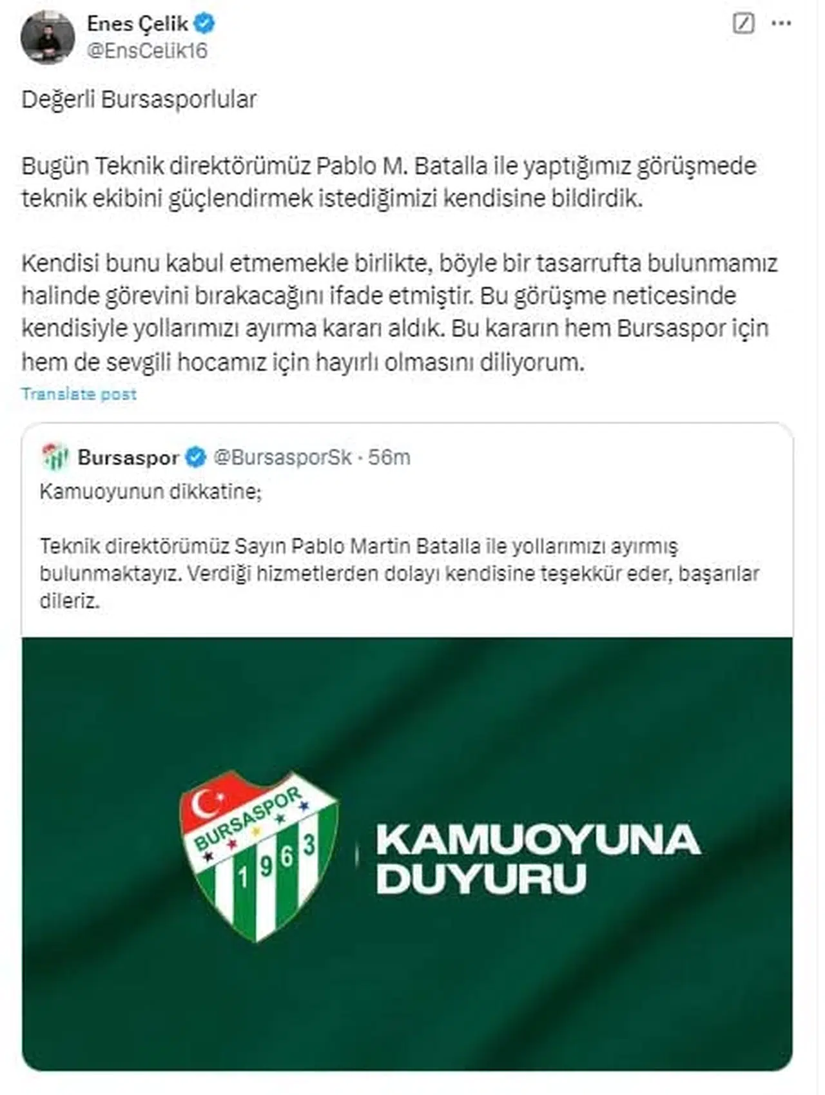Click the Bursaspor 1963 crest in the image
The image size is (825, 1095).
click(259, 856)
